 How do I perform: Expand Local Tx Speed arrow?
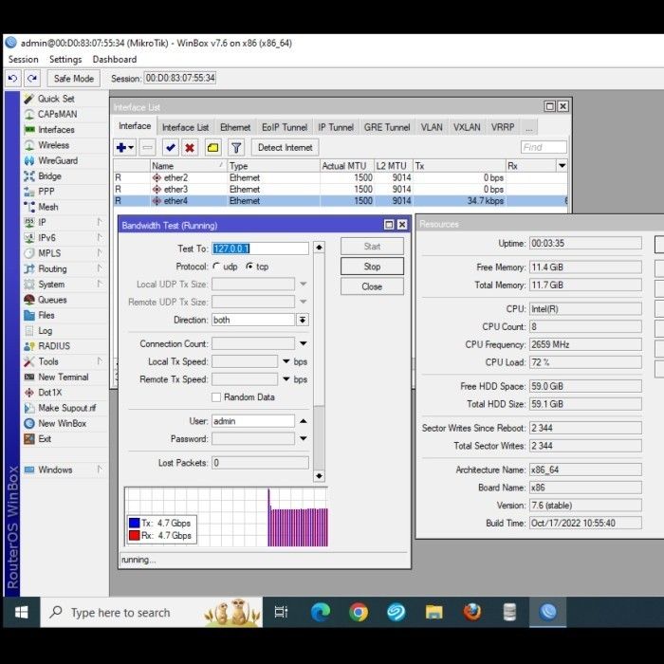click(x=286, y=361)
